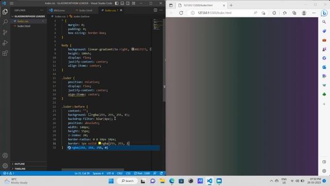
Task: Add a sidebar app with plus icon
Action: [324, 104]
